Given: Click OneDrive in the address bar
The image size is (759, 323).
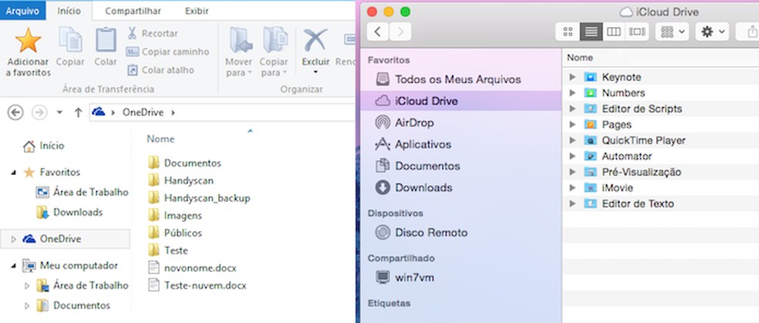Looking at the screenshot, I should tap(143, 113).
